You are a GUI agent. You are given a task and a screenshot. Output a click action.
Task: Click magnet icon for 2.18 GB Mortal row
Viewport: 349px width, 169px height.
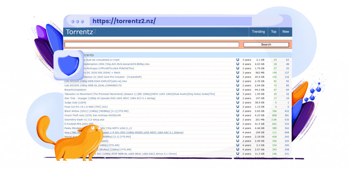pyautogui.click(x=238, y=137)
